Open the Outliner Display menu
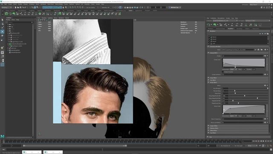This screenshot has height=154, width=273. [x=8, y=20]
